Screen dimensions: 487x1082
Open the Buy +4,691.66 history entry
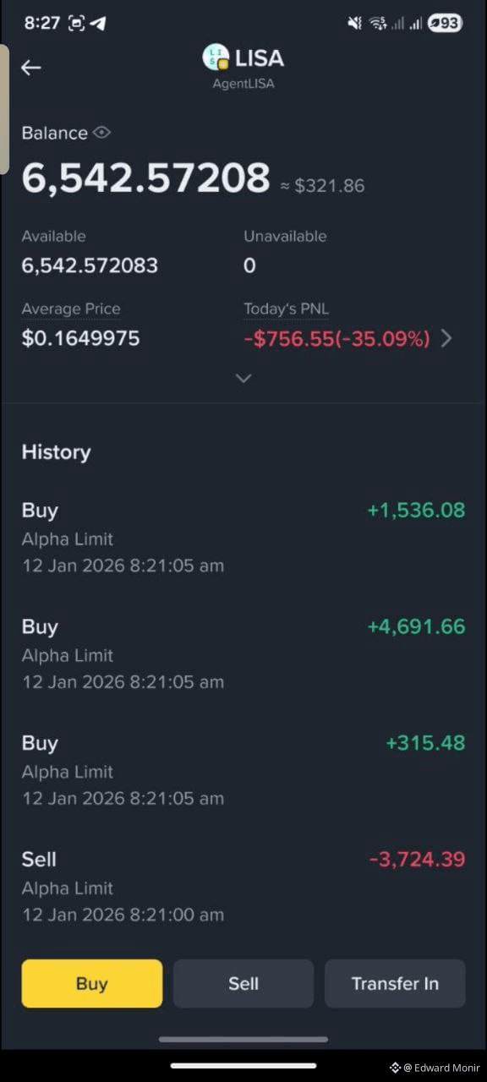(243, 654)
